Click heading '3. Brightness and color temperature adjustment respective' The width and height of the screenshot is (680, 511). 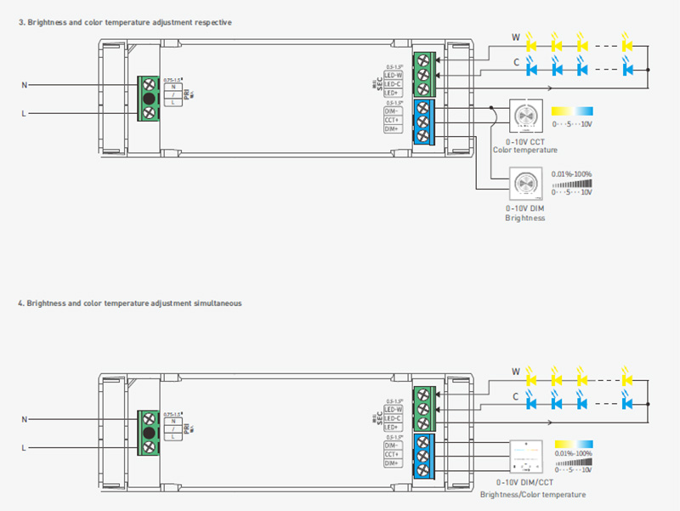(125, 23)
